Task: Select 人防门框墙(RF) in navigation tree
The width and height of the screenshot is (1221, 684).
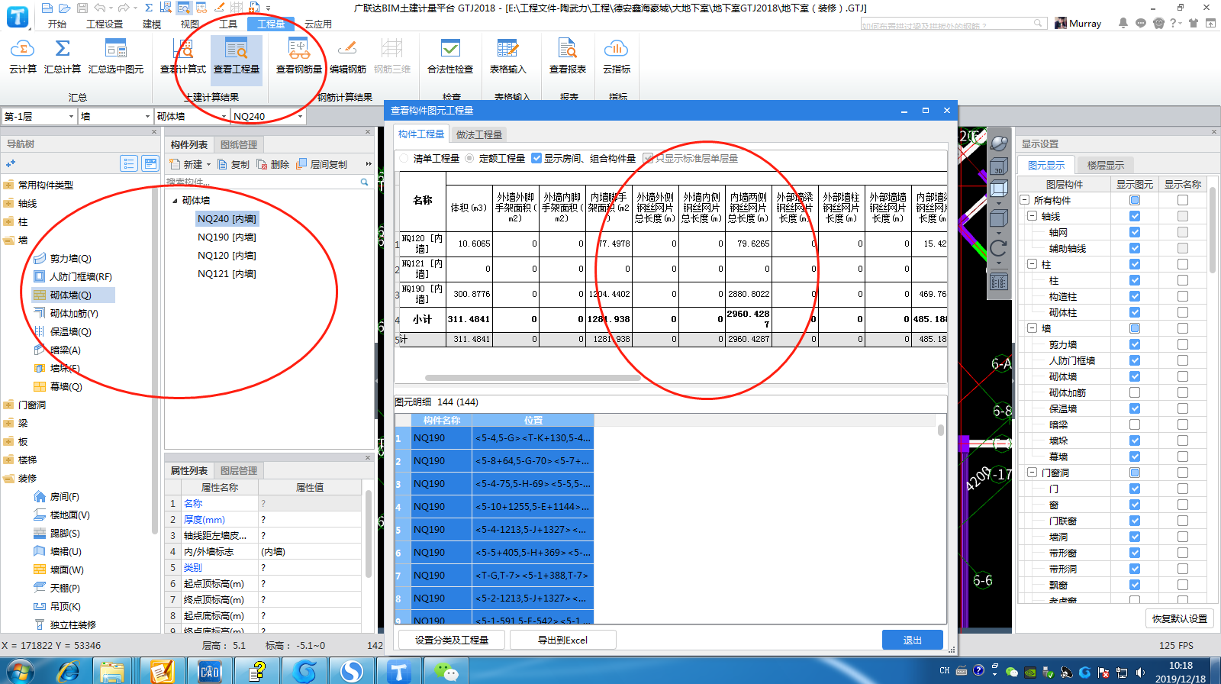Action: [x=80, y=276]
